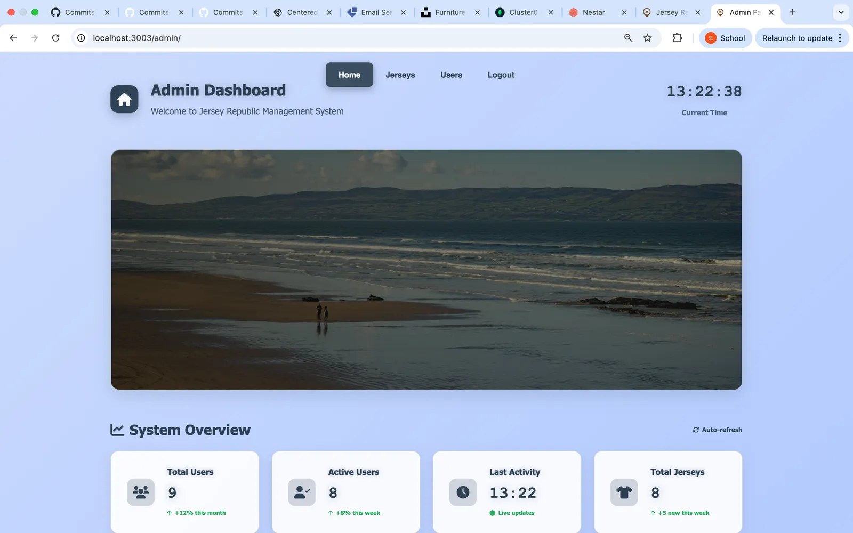Switch to the Nestar browser tab

coord(594,12)
